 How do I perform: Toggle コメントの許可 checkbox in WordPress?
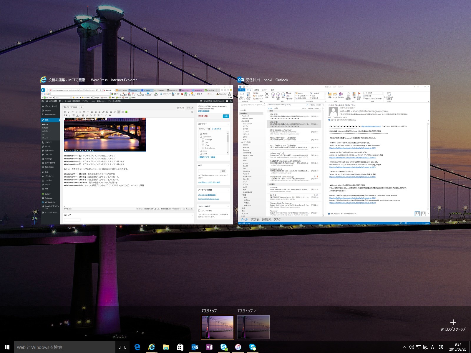pyautogui.click(x=199, y=211)
